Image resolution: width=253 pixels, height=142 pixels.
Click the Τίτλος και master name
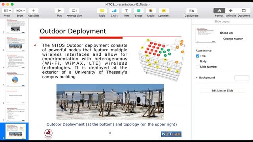(226, 33)
